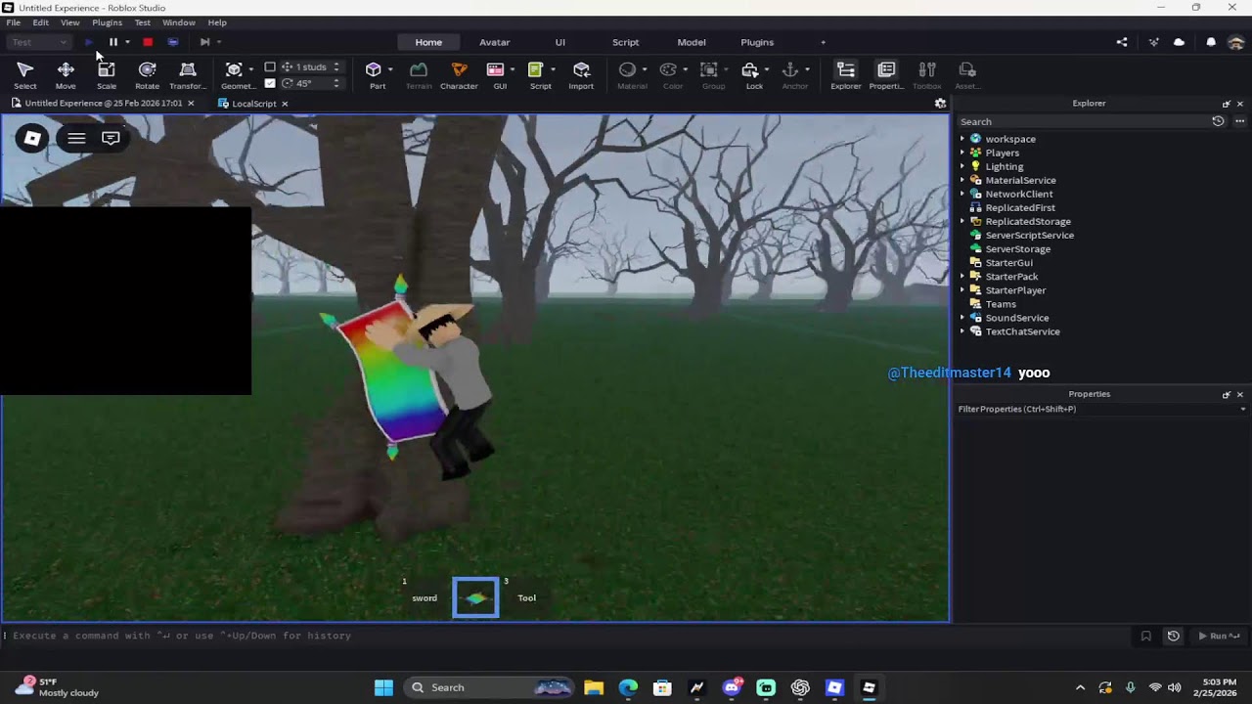Insert a new Part

tap(374, 75)
